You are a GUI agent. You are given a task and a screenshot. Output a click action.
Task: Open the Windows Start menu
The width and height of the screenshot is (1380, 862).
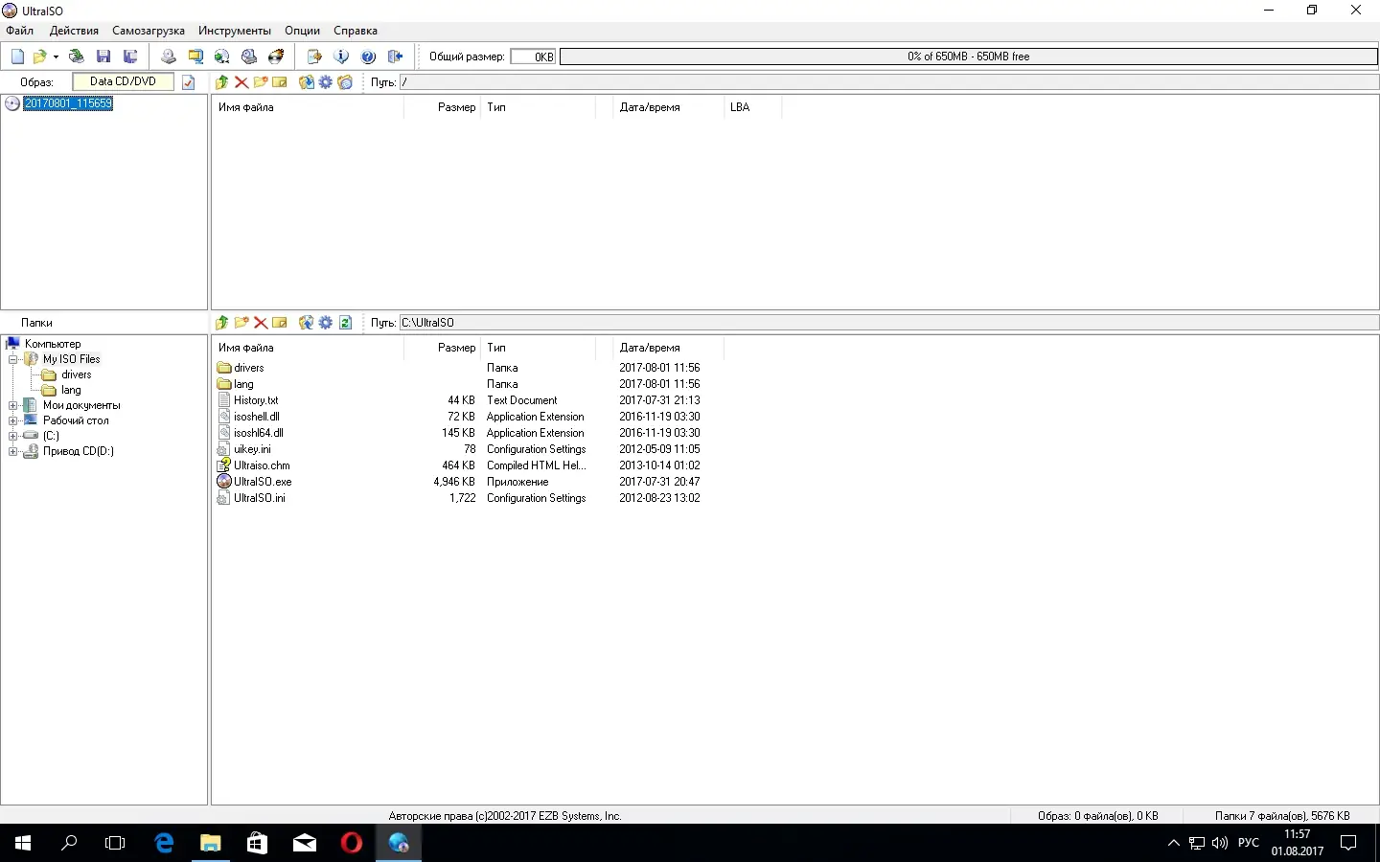coord(23,843)
